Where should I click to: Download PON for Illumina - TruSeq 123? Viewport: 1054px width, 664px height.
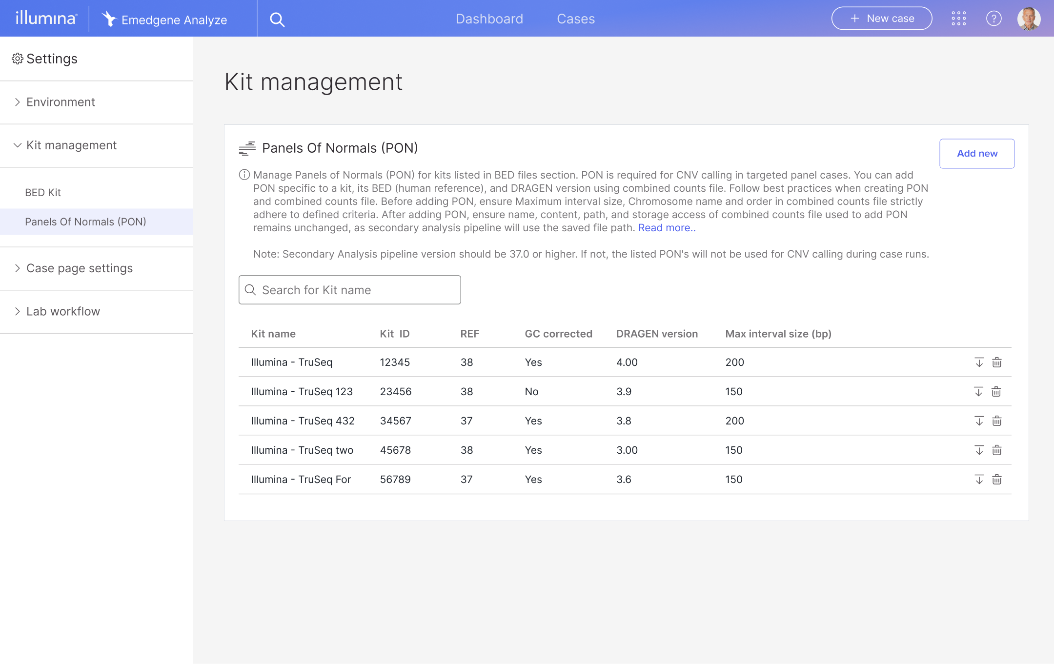(x=978, y=391)
